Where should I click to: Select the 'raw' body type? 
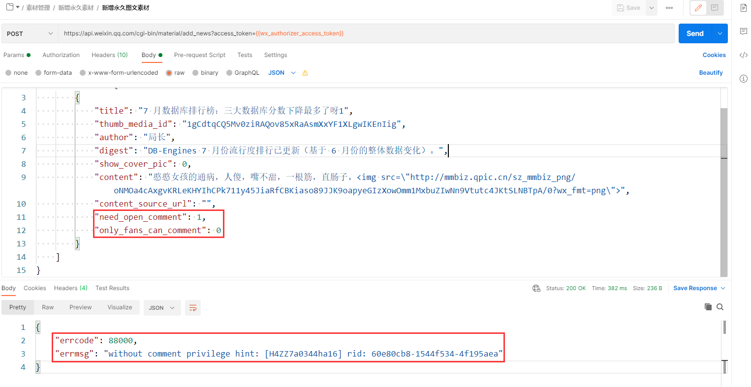(x=176, y=73)
